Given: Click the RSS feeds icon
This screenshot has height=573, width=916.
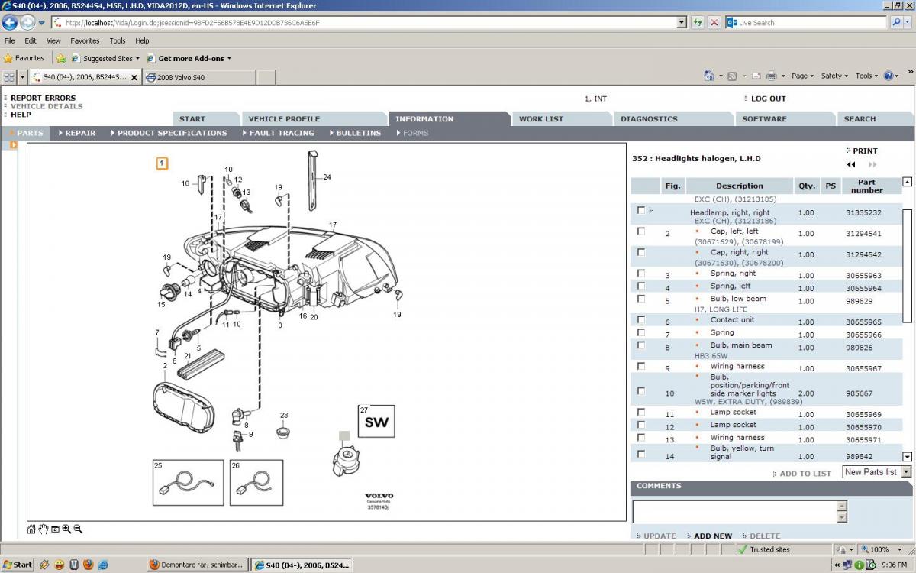Looking at the screenshot, I should tap(732, 76).
